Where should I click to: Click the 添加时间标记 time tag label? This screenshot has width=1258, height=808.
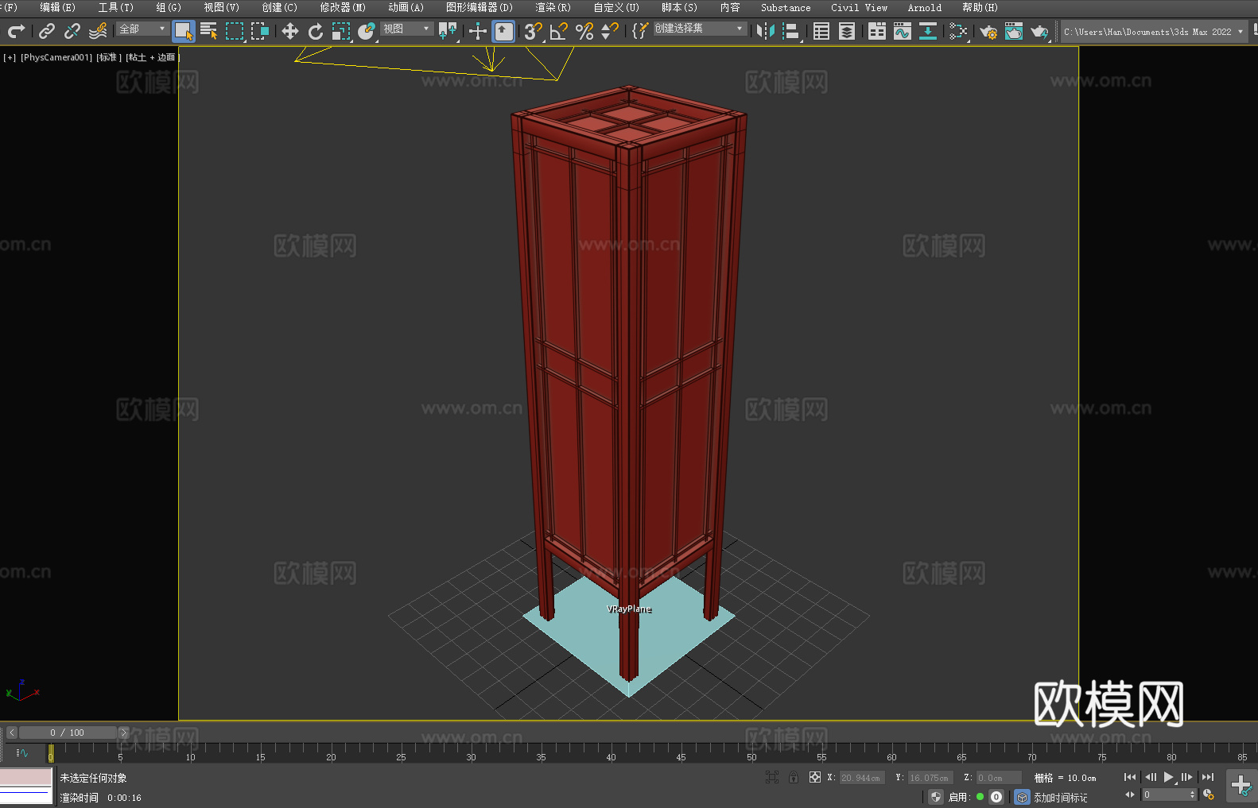coord(1060,797)
